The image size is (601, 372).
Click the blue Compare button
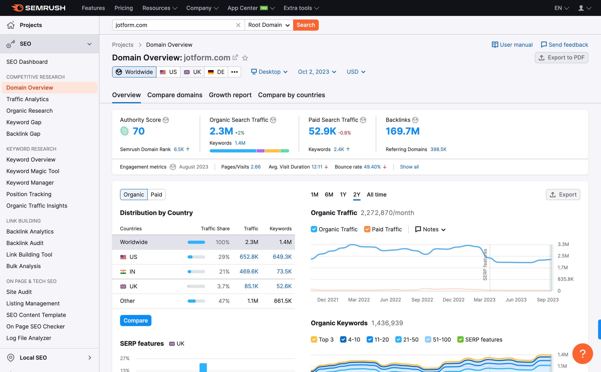pyautogui.click(x=136, y=321)
